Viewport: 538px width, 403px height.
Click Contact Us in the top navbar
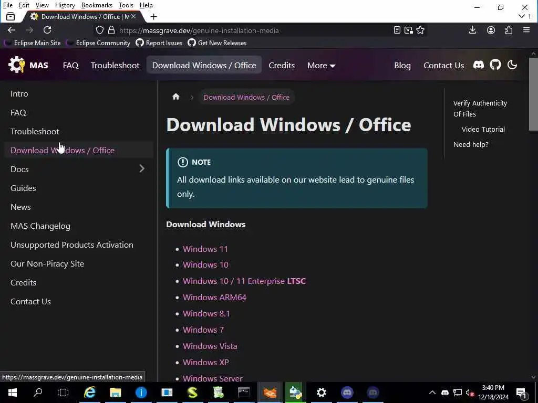443,65
